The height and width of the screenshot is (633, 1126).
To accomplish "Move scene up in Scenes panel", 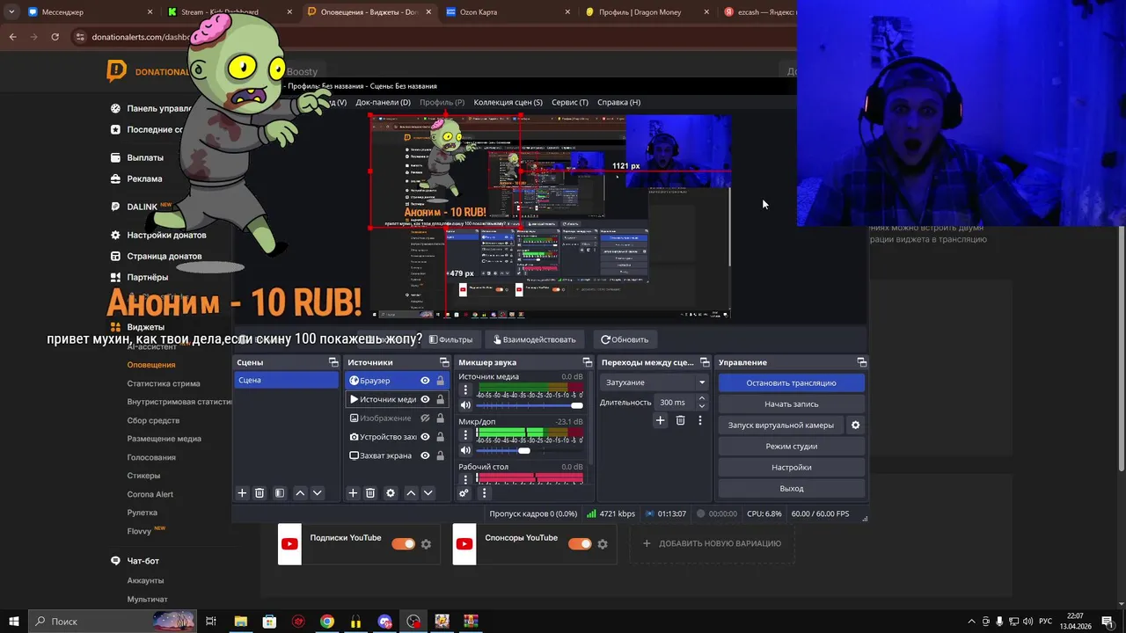I will 300,493.
